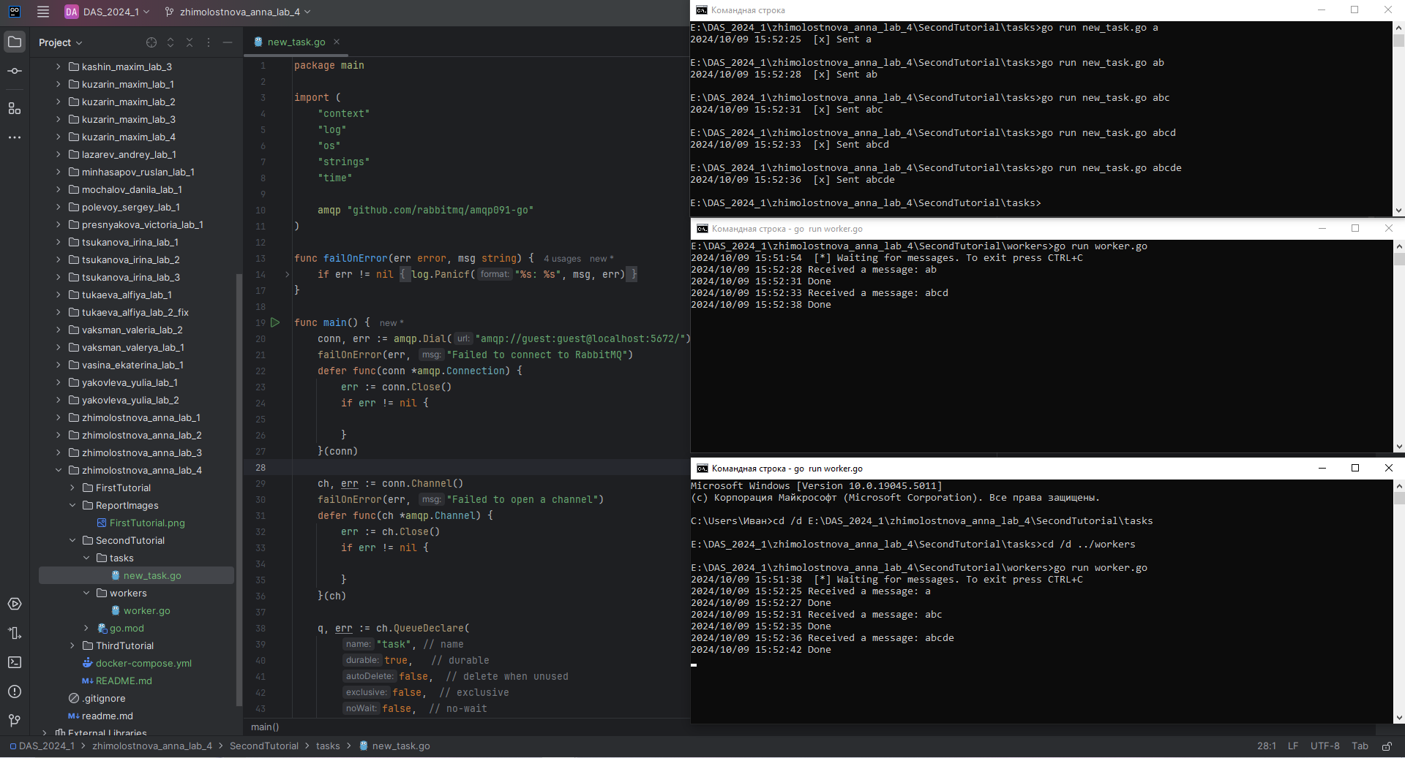Open the Problems tool window
Image resolution: width=1405 pixels, height=758 pixels.
[x=15, y=691]
